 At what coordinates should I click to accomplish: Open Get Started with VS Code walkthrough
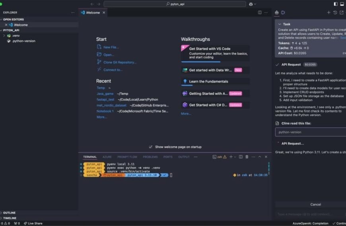pyautogui.click(x=216, y=54)
